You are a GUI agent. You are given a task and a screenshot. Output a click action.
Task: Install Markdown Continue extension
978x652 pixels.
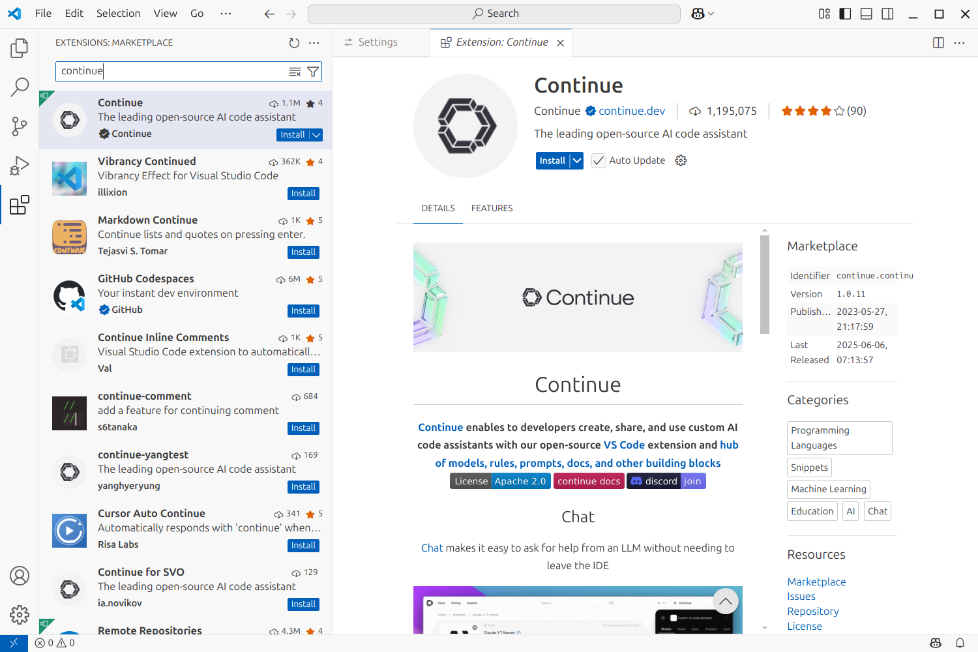[x=303, y=252]
